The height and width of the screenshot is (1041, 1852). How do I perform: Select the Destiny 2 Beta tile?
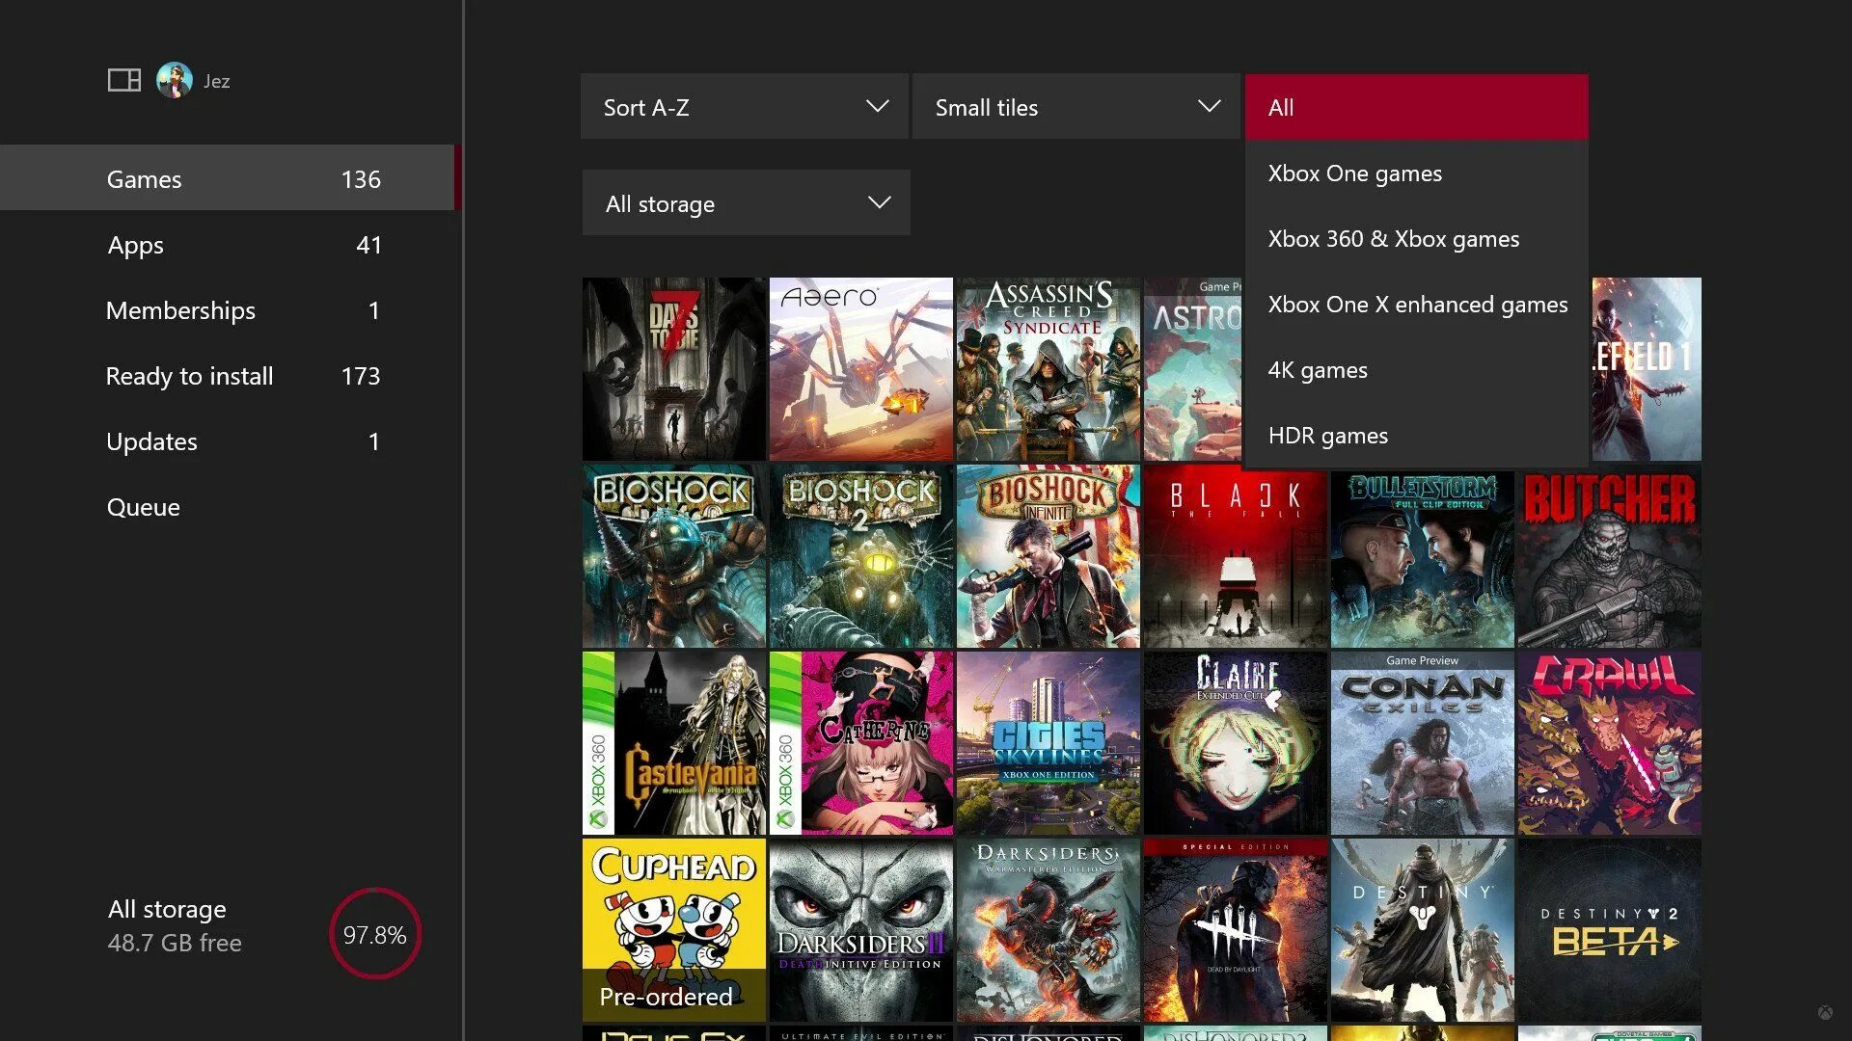1608,928
